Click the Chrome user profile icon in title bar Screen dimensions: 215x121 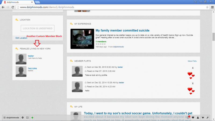click(196, 2)
